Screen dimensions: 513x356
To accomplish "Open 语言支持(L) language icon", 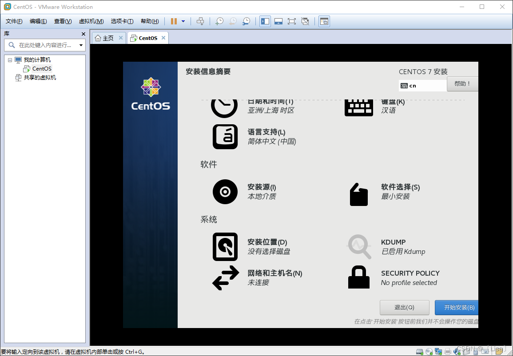I will point(225,137).
